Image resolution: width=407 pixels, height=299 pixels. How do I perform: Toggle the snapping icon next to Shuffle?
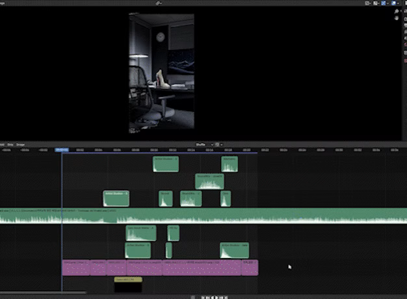[217, 144]
